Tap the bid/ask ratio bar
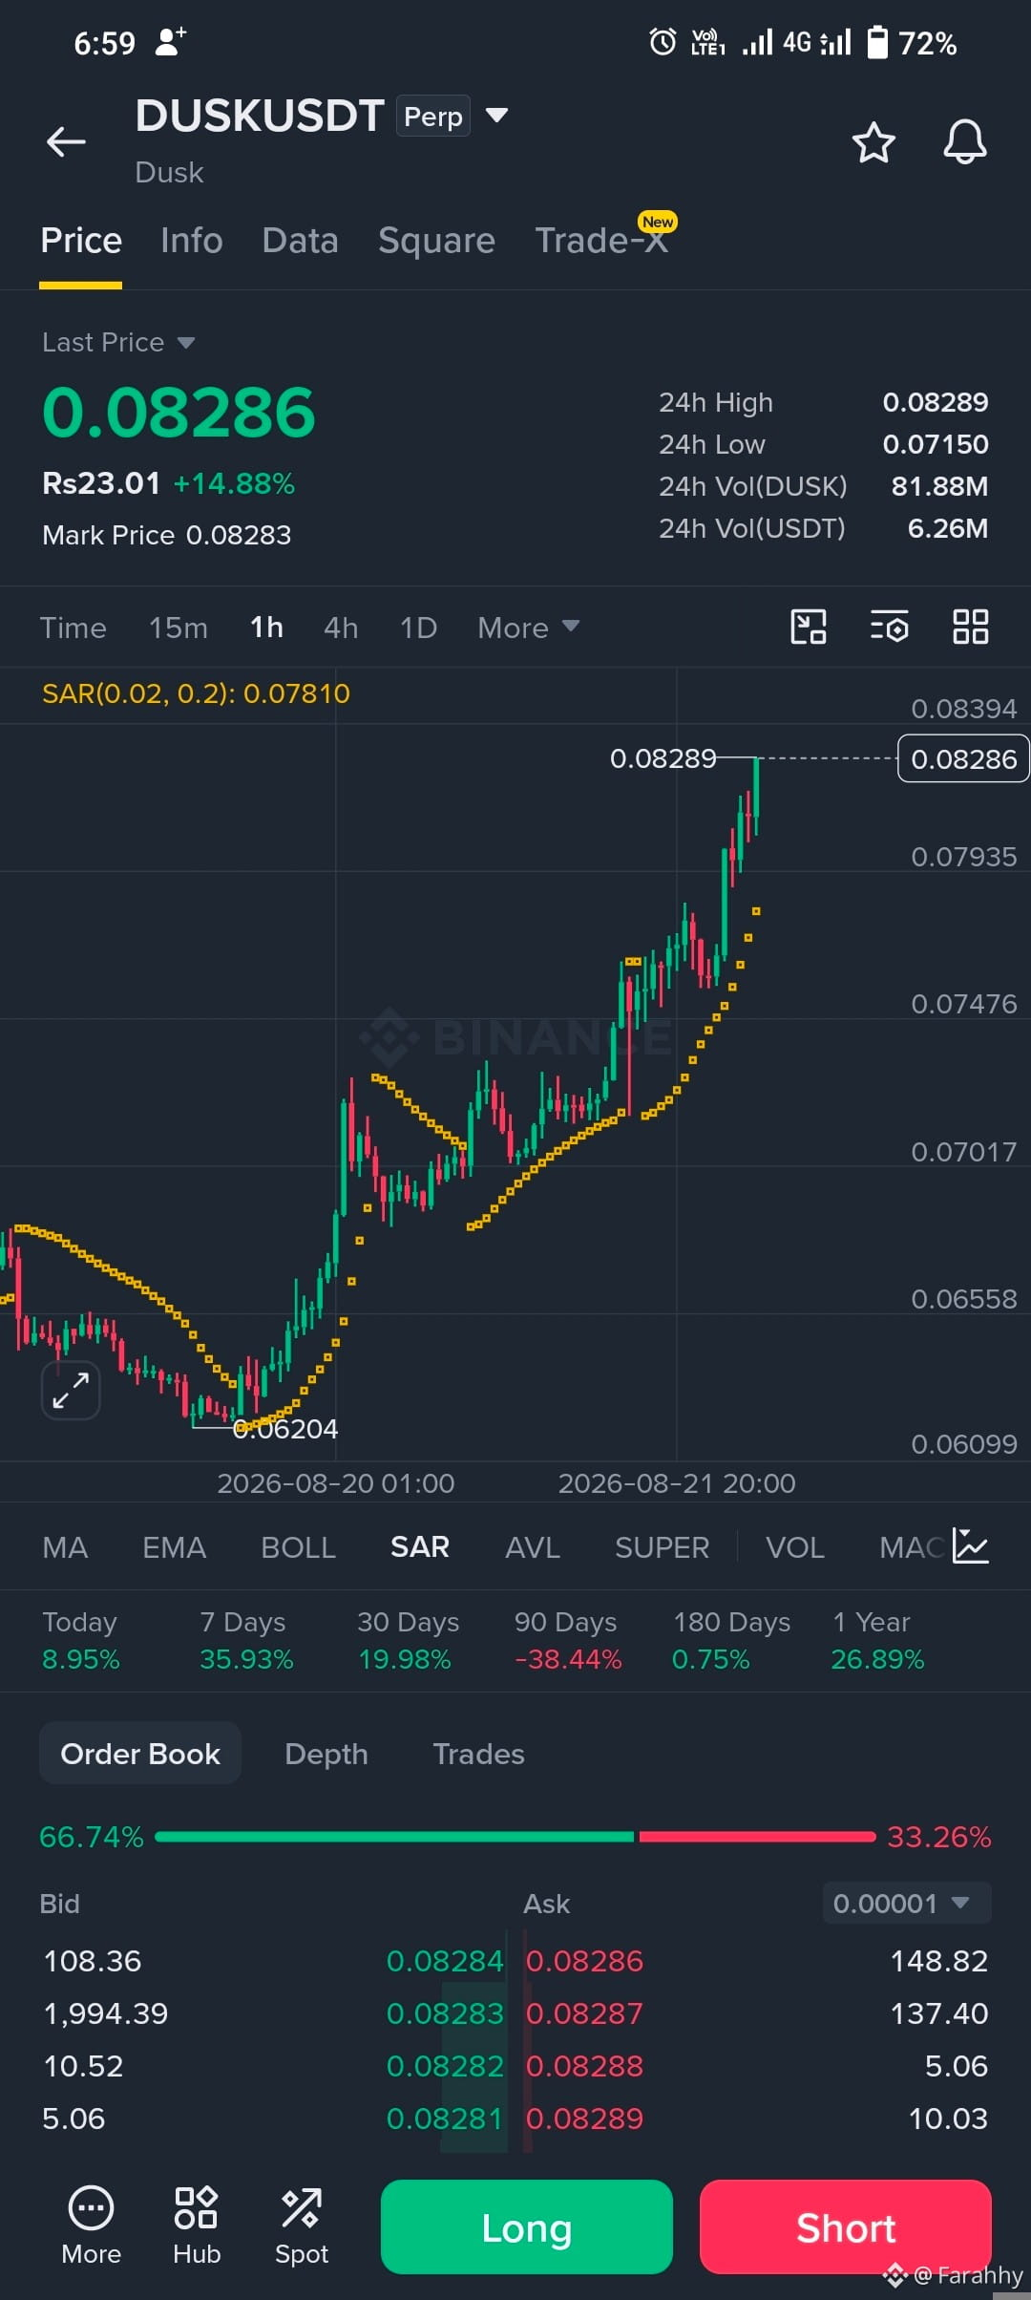Viewport: 1031px width, 2300px height. pyautogui.click(x=515, y=1837)
